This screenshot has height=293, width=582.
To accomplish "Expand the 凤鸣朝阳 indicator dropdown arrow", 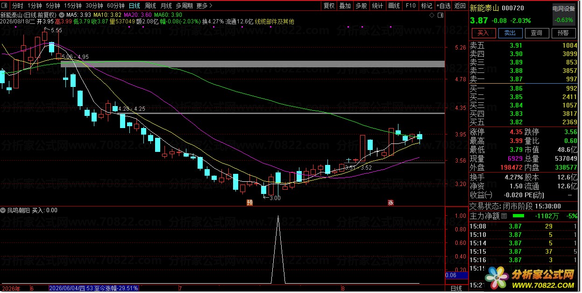I will 4,210.
